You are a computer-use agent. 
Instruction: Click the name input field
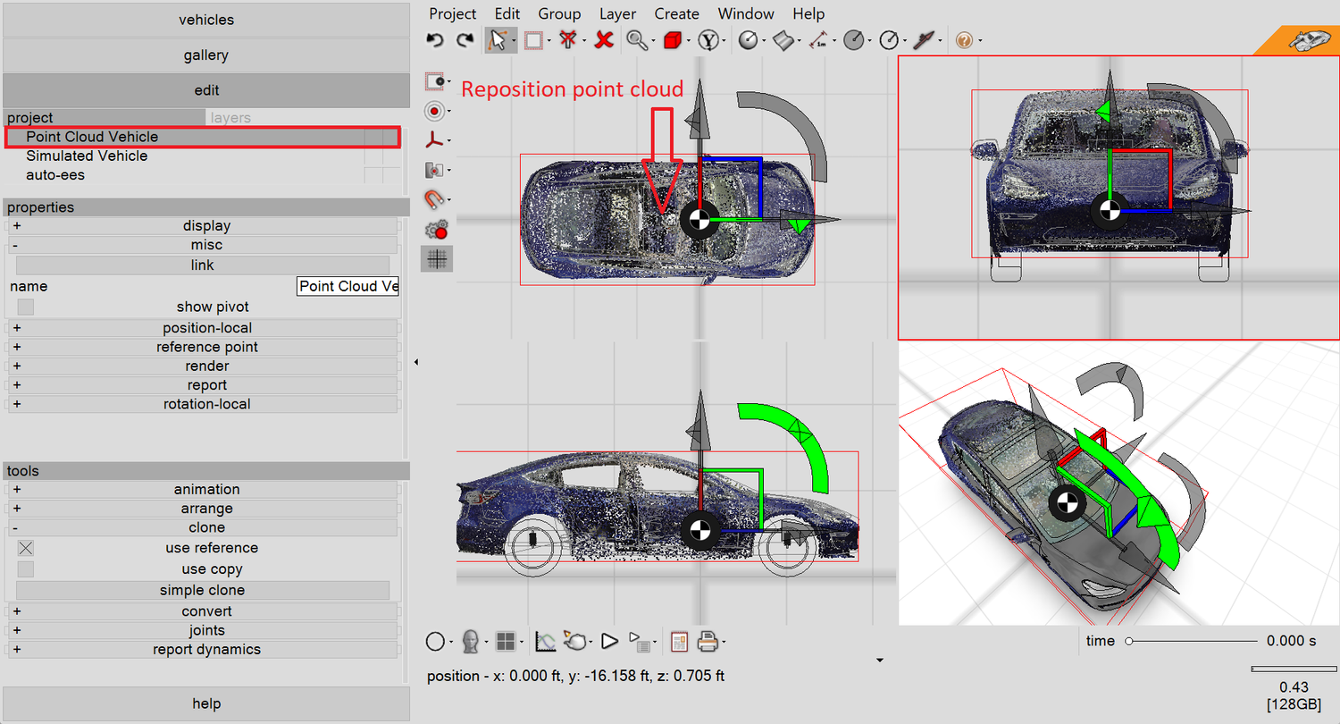[348, 286]
